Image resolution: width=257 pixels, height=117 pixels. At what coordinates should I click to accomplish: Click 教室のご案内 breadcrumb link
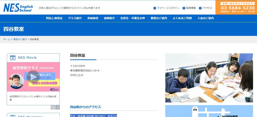point(20,39)
